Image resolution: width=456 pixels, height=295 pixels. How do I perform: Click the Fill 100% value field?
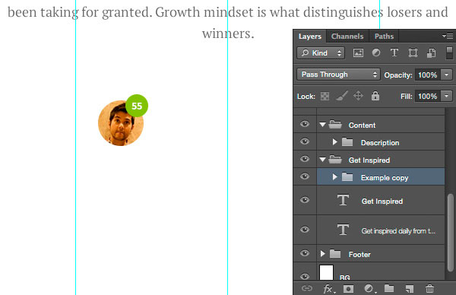click(428, 96)
